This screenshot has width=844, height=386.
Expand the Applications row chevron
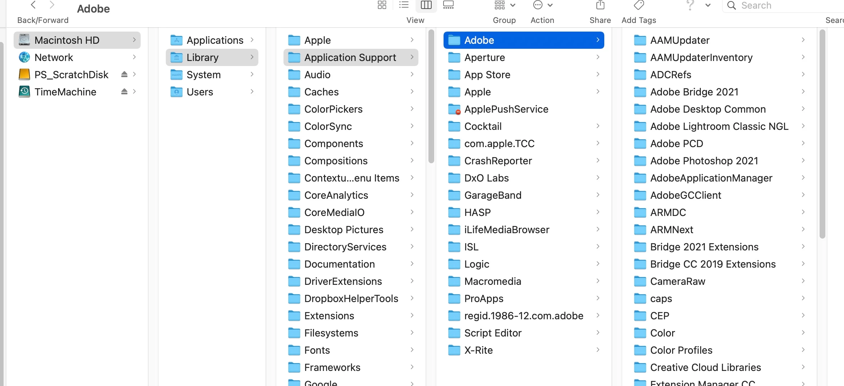(252, 40)
